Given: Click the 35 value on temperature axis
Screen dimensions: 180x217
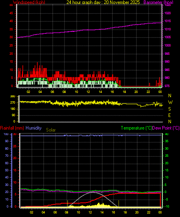Looking at the screenshot, I should point(167,141).
